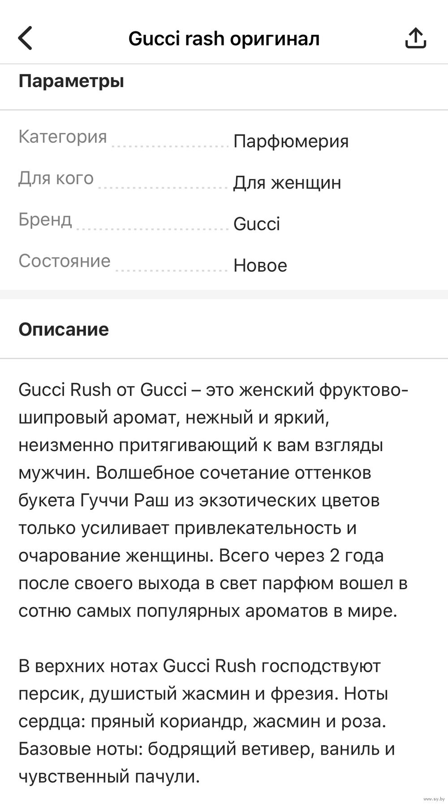The width and height of the screenshot is (448, 804).
Task: Select the Параметры section heading
Action: pos(71,81)
